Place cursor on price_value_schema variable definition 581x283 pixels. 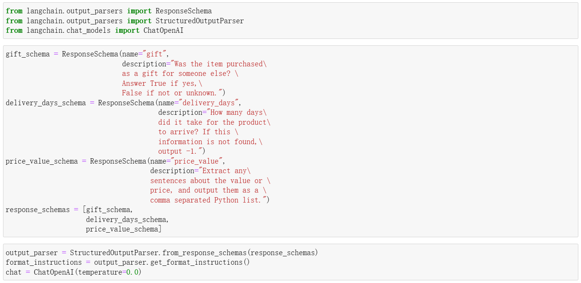point(42,161)
